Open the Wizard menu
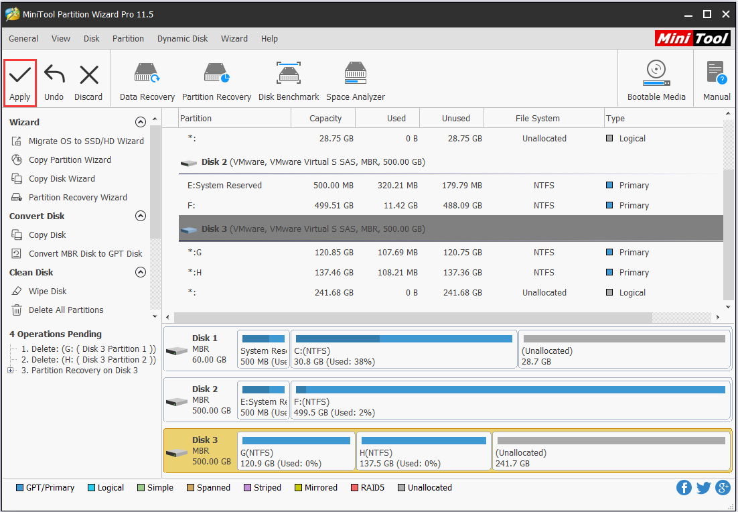This screenshot has height=512, width=738. click(x=234, y=39)
